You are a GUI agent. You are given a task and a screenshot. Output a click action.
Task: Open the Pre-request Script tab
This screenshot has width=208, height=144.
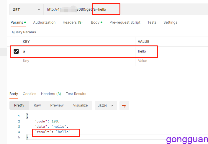(125, 22)
